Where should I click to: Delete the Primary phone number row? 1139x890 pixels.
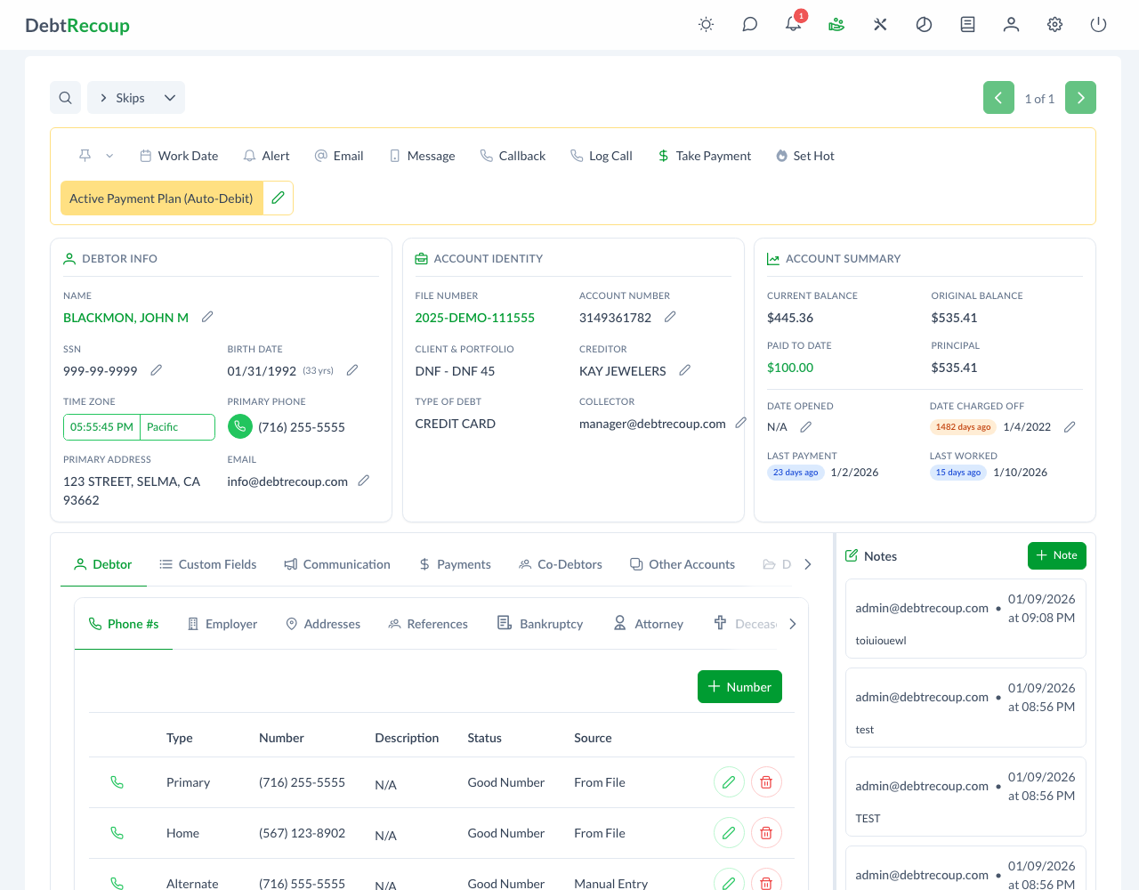pyautogui.click(x=765, y=782)
